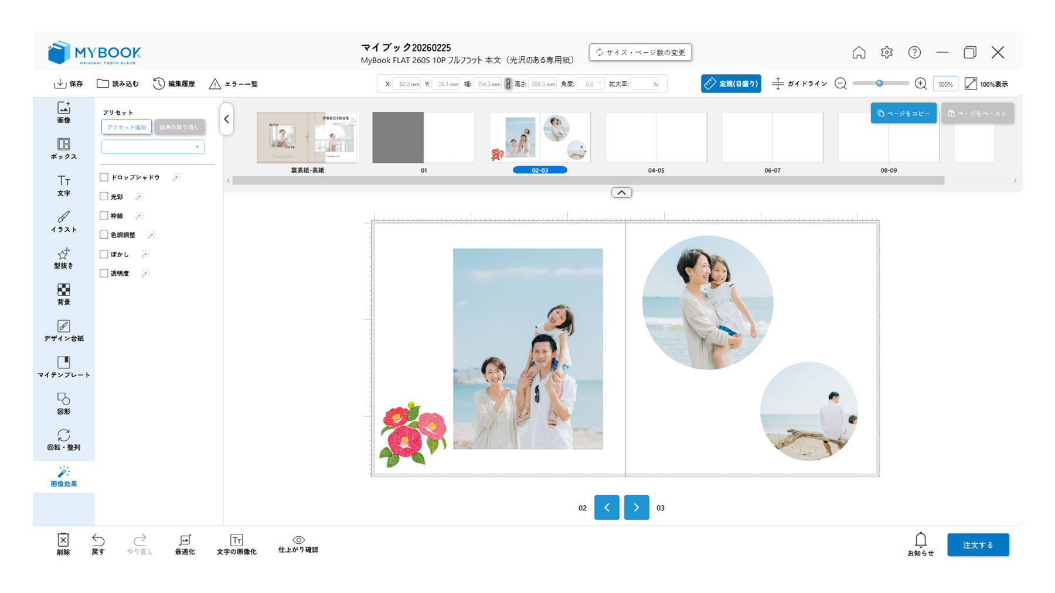Open the デザイン台紙 panel
Image resolution: width=1055 pixels, height=593 pixels.
pyautogui.click(x=63, y=330)
